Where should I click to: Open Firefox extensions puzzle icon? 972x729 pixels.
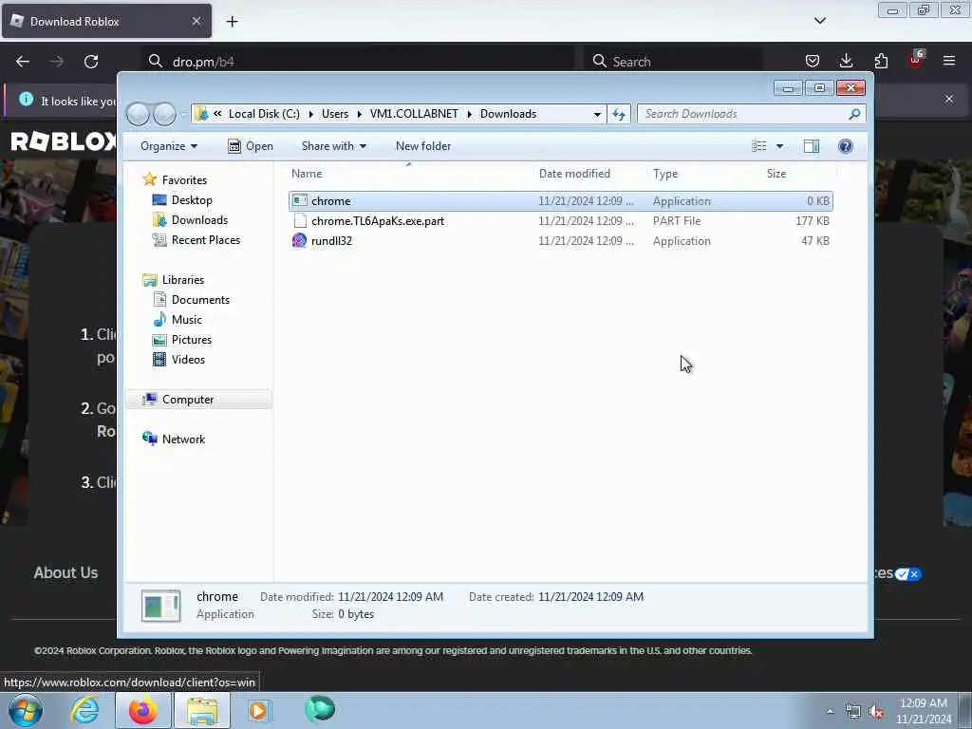click(881, 61)
